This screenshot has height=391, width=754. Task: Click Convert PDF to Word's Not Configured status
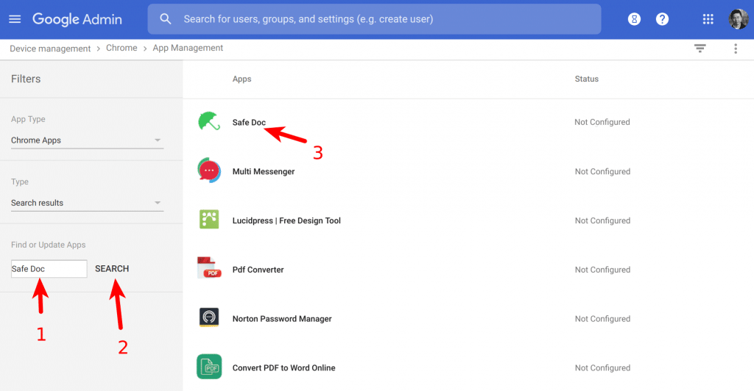coord(602,368)
